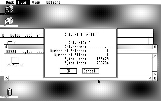The image size is (161, 101).
Task: Click the front window vertical scrollbar track
Action: (x=155, y=65)
